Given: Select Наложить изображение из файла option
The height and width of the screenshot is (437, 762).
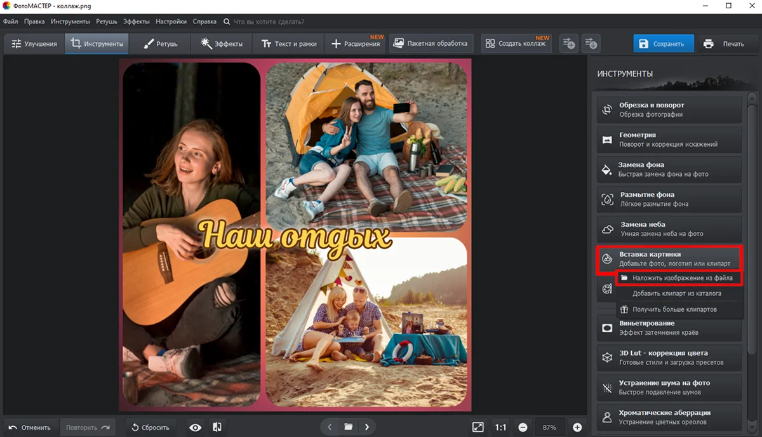Looking at the screenshot, I should coord(678,278).
